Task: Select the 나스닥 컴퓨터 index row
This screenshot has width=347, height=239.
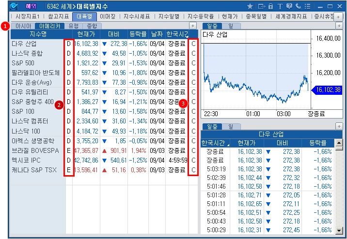Action: point(104,121)
